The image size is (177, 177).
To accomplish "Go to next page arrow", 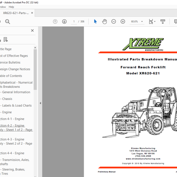I will coord(64,21).
